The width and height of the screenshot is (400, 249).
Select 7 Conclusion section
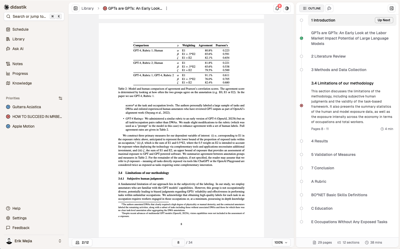tap(323, 168)
